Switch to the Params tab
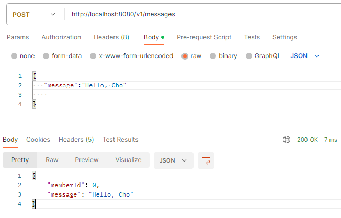 [18, 37]
